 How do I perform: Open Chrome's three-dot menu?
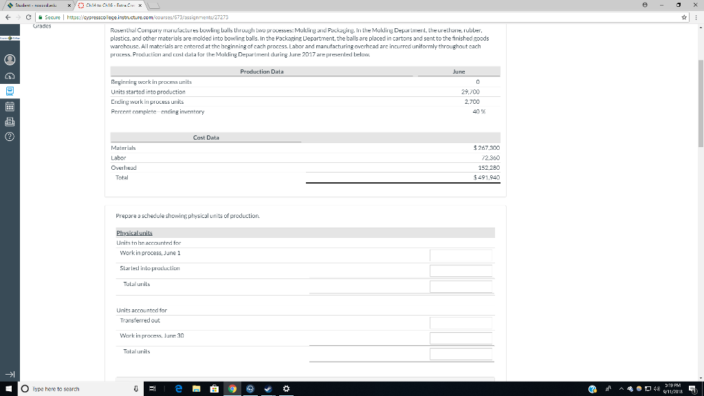pos(696,19)
